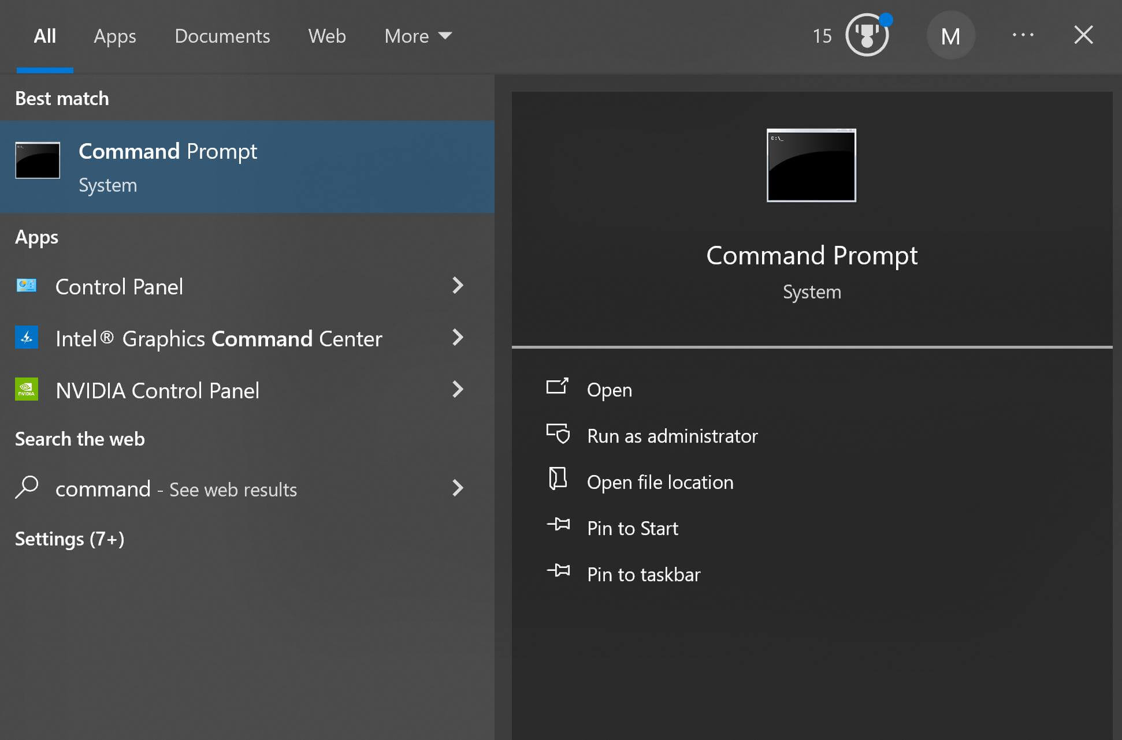Choose Open file location
The image size is (1122, 740).
[660, 482]
